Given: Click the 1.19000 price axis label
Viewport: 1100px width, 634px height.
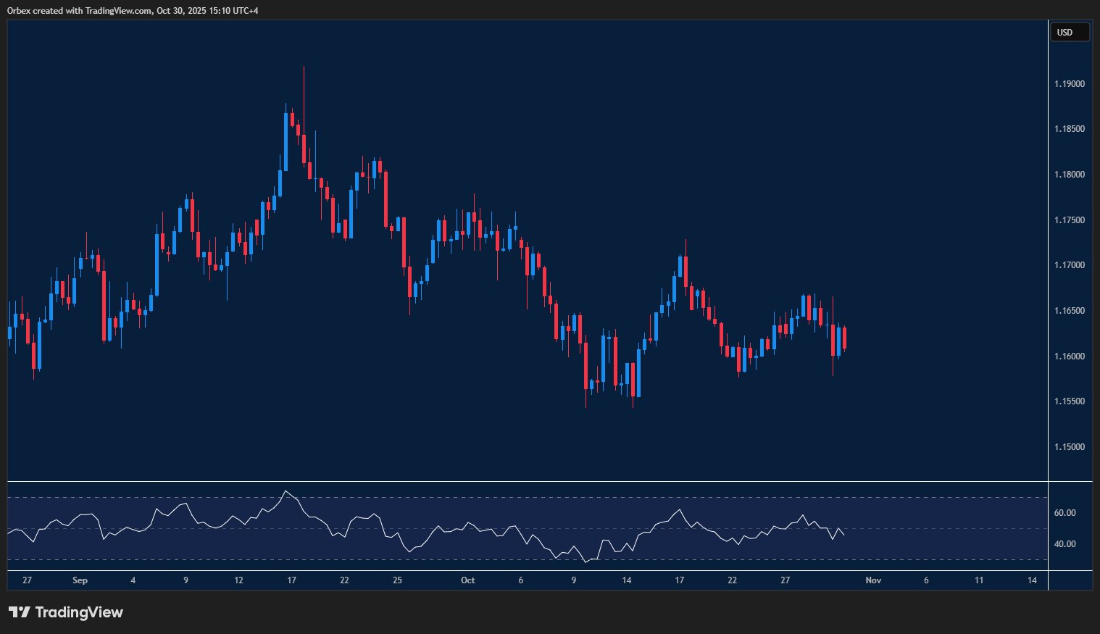Looking at the screenshot, I should click(x=1069, y=84).
